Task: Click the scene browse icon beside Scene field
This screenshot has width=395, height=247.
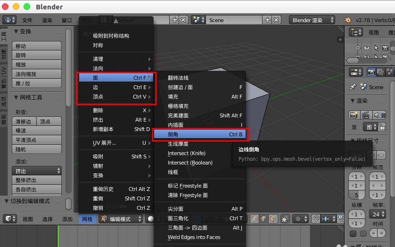Action: [198, 20]
